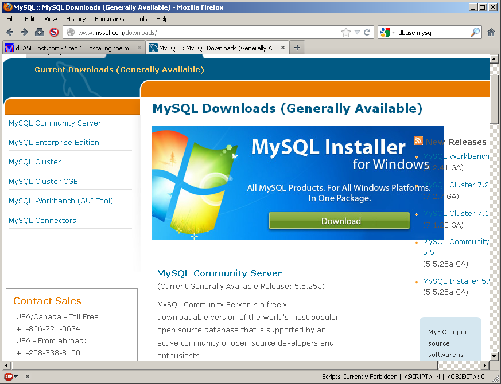The image size is (501, 384).
Task: Open the File menu
Action: [11, 19]
